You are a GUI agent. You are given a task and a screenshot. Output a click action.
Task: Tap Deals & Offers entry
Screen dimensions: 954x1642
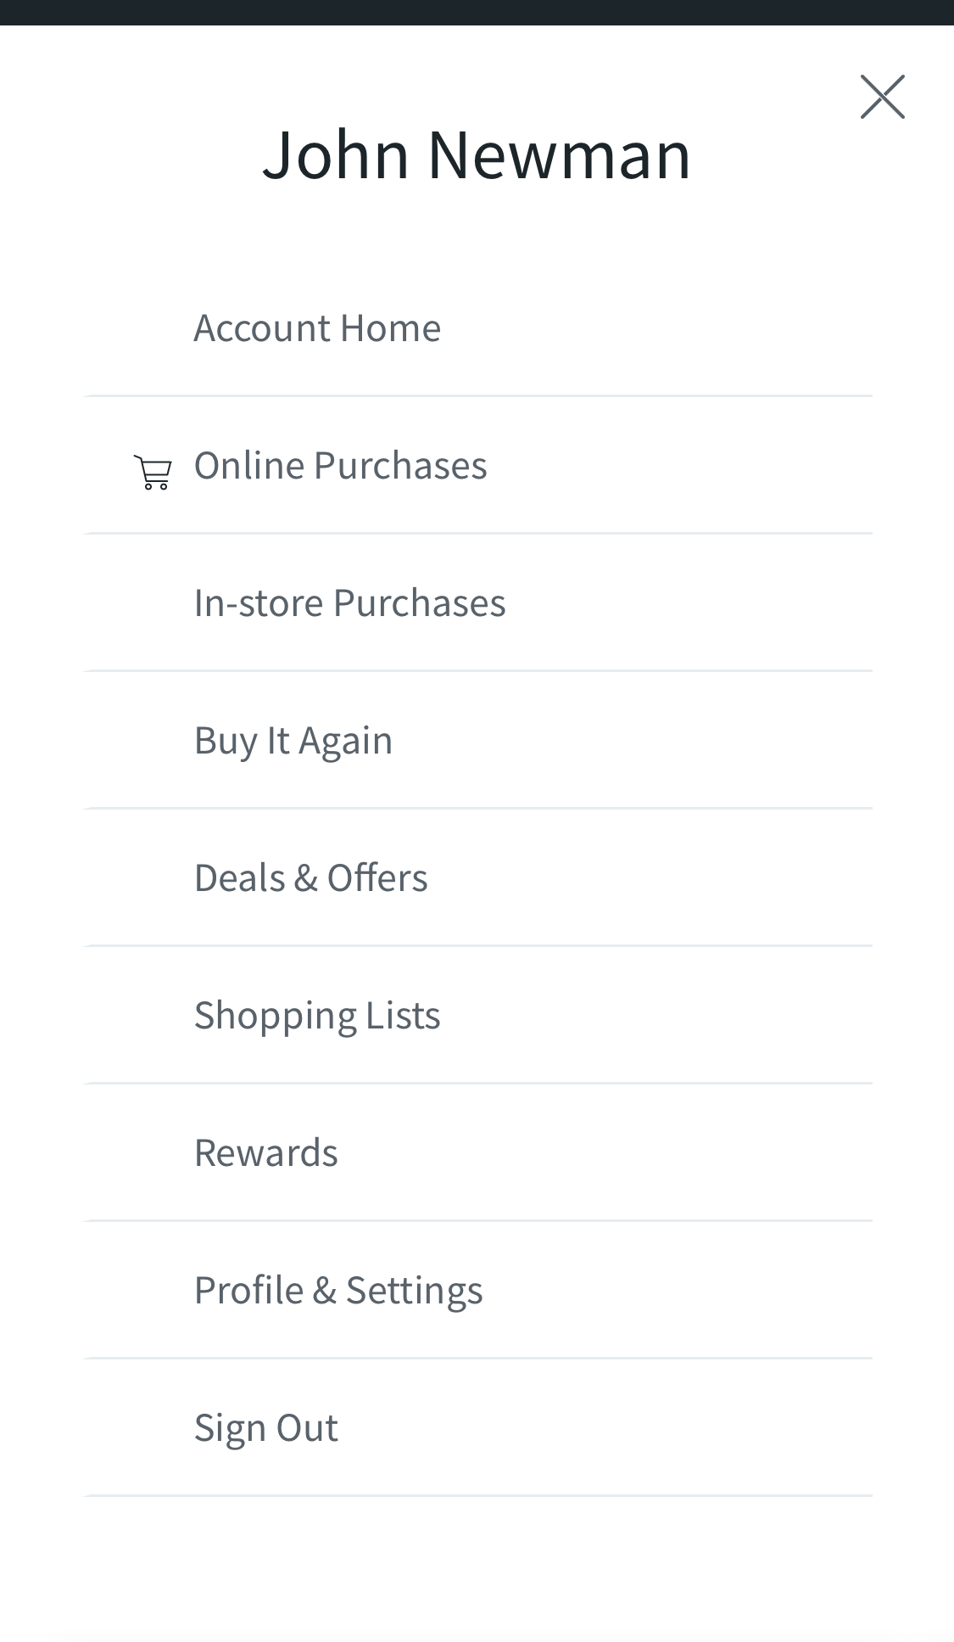pos(311,877)
